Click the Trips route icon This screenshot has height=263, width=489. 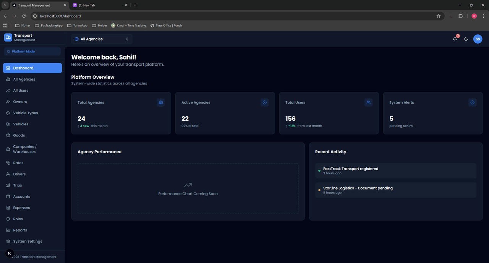point(8,185)
